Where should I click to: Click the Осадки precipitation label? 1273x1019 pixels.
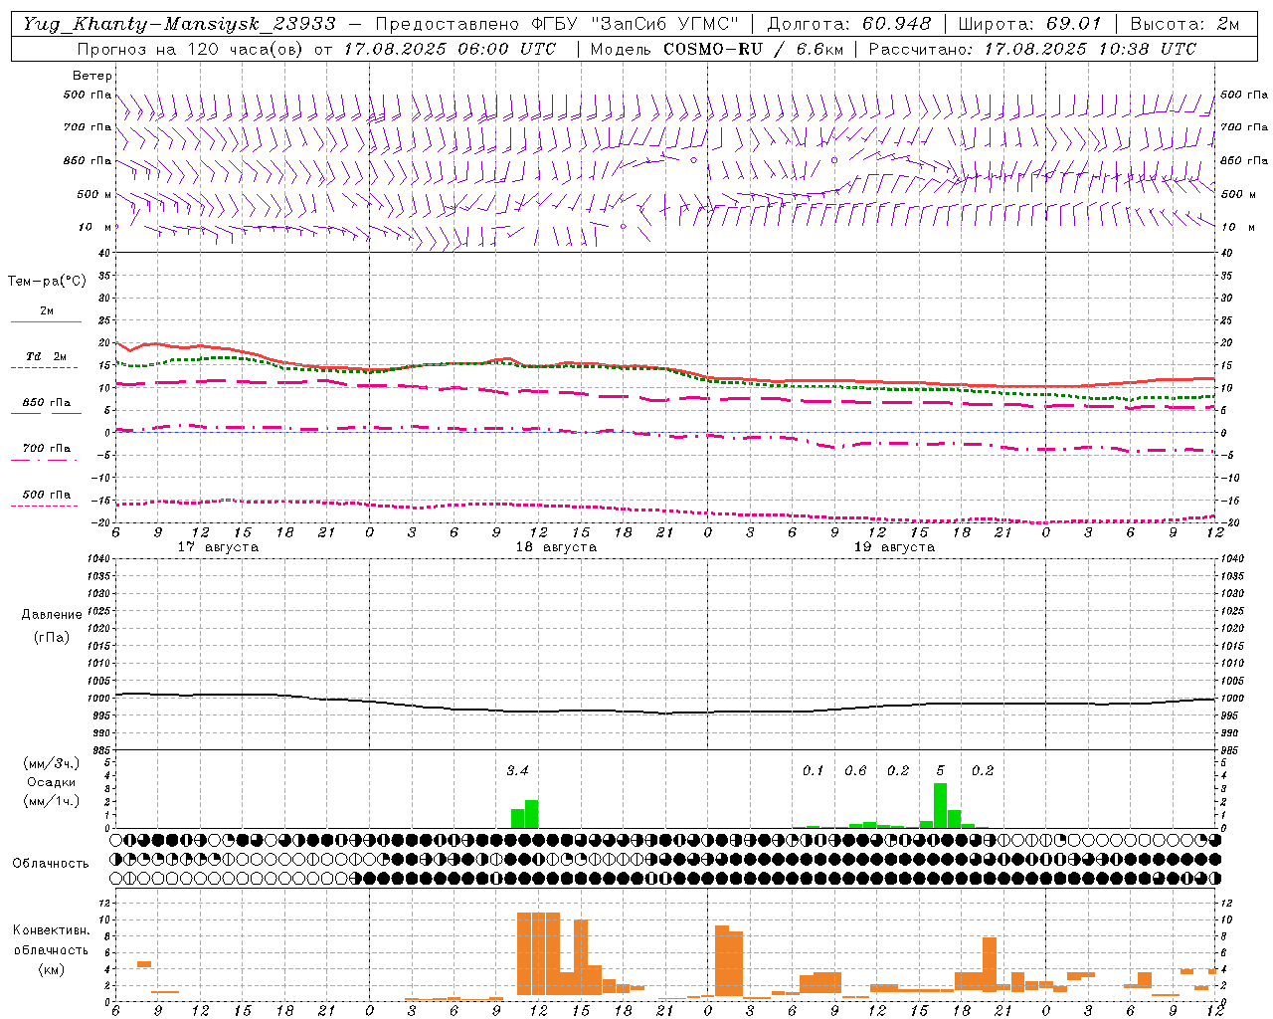click(x=52, y=782)
